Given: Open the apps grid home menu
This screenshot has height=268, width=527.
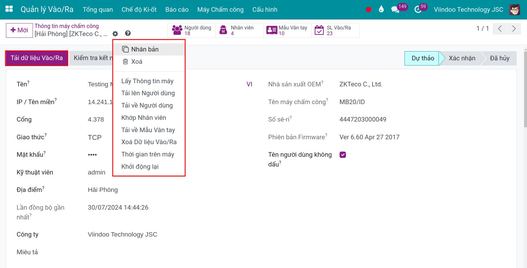Looking at the screenshot, I should click(x=9, y=9).
